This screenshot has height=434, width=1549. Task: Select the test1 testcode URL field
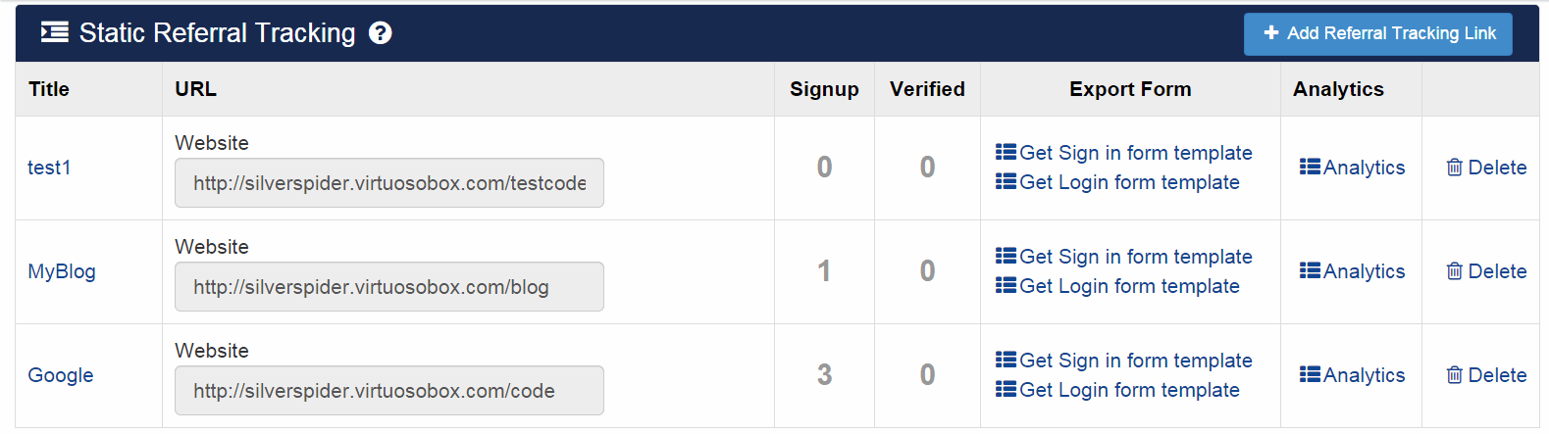click(x=389, y=183)
